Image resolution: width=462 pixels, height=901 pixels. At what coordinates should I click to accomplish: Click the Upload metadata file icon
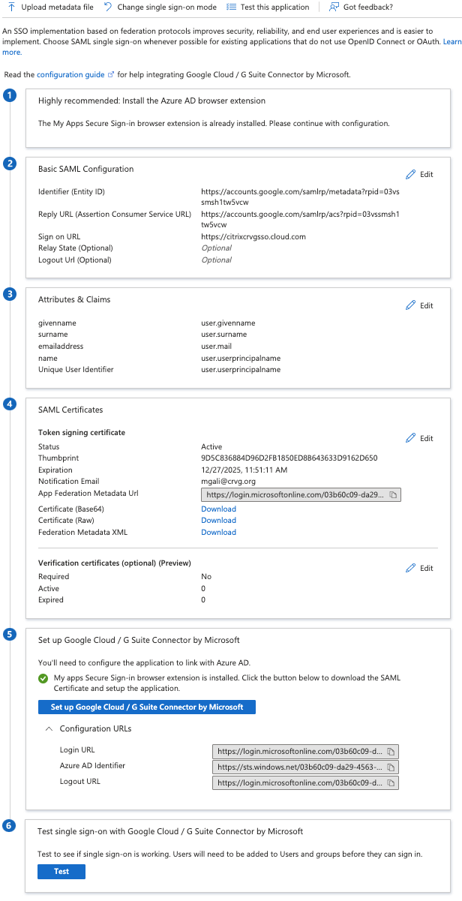point(12,7)
